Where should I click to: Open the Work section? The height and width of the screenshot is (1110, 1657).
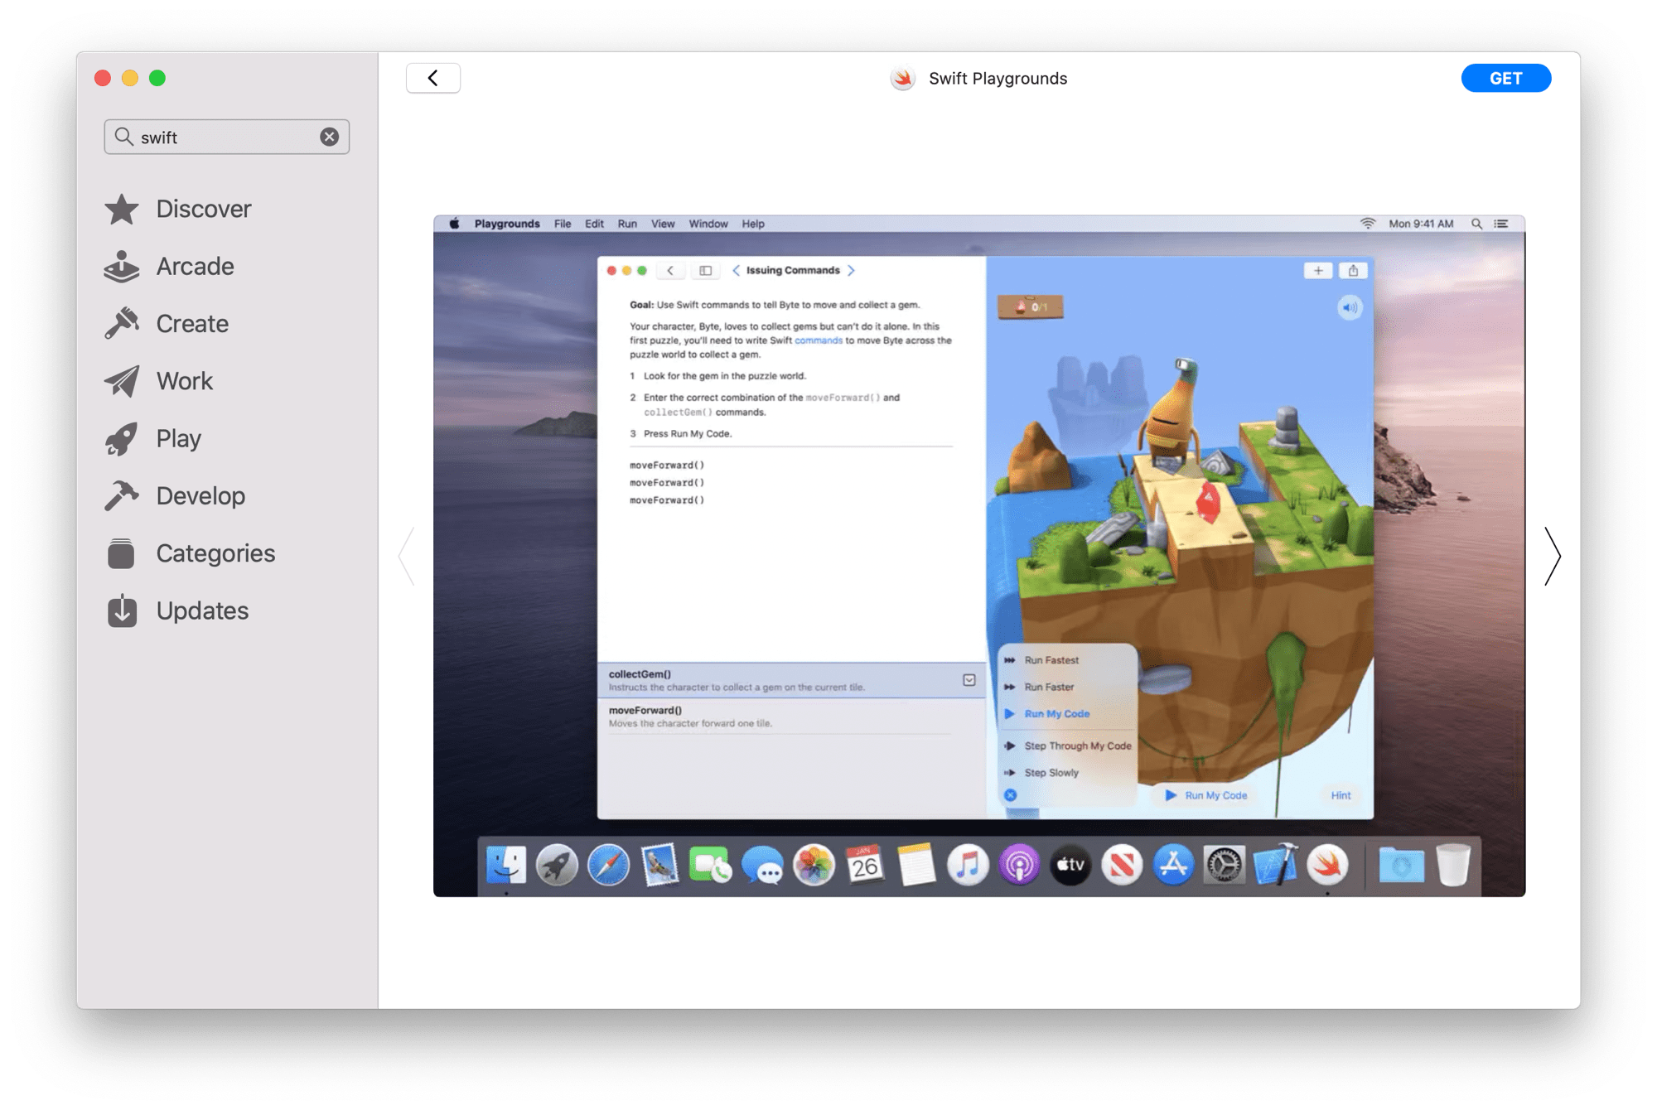click(x=183, y=381)
